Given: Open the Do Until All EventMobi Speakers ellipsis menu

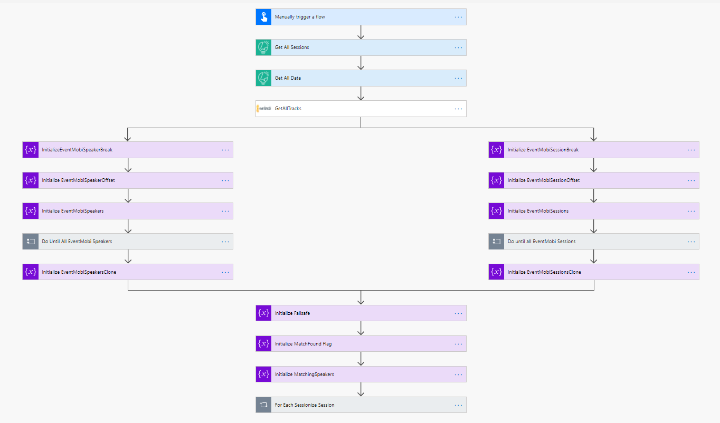Looking at the screenshot, I should (x=225, y=242).
